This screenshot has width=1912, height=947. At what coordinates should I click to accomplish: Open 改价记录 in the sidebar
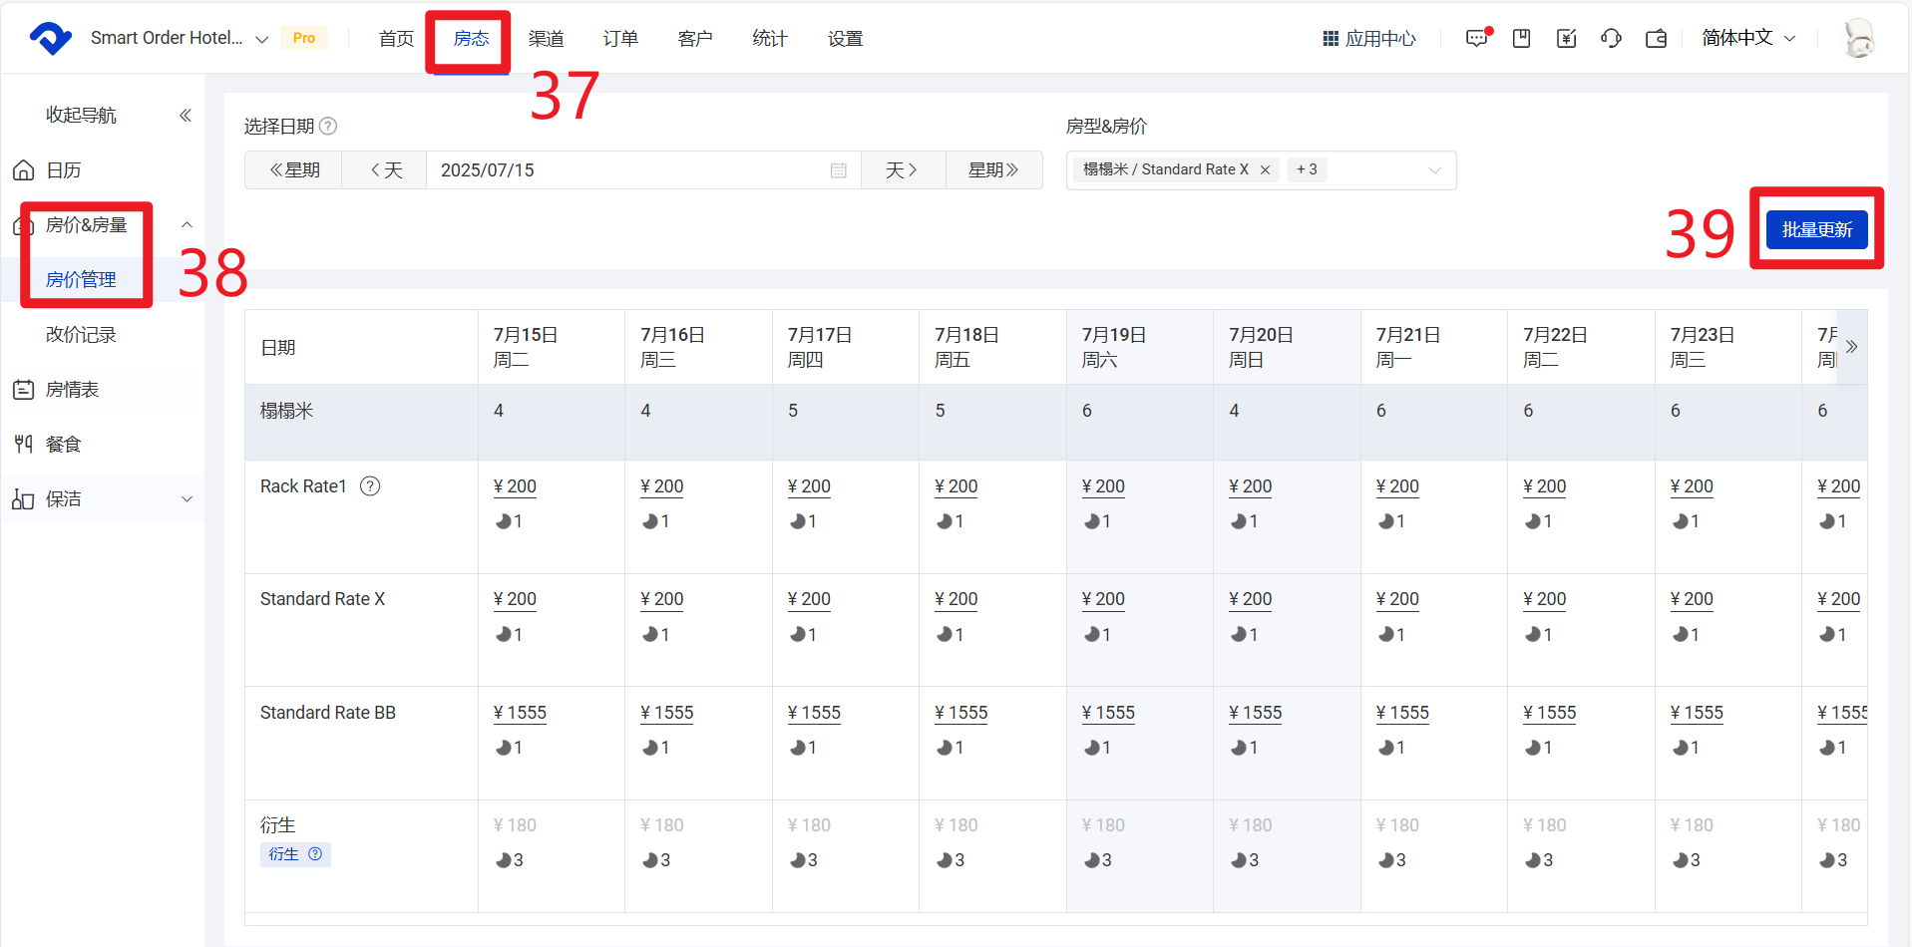click(x=81, y=335)
